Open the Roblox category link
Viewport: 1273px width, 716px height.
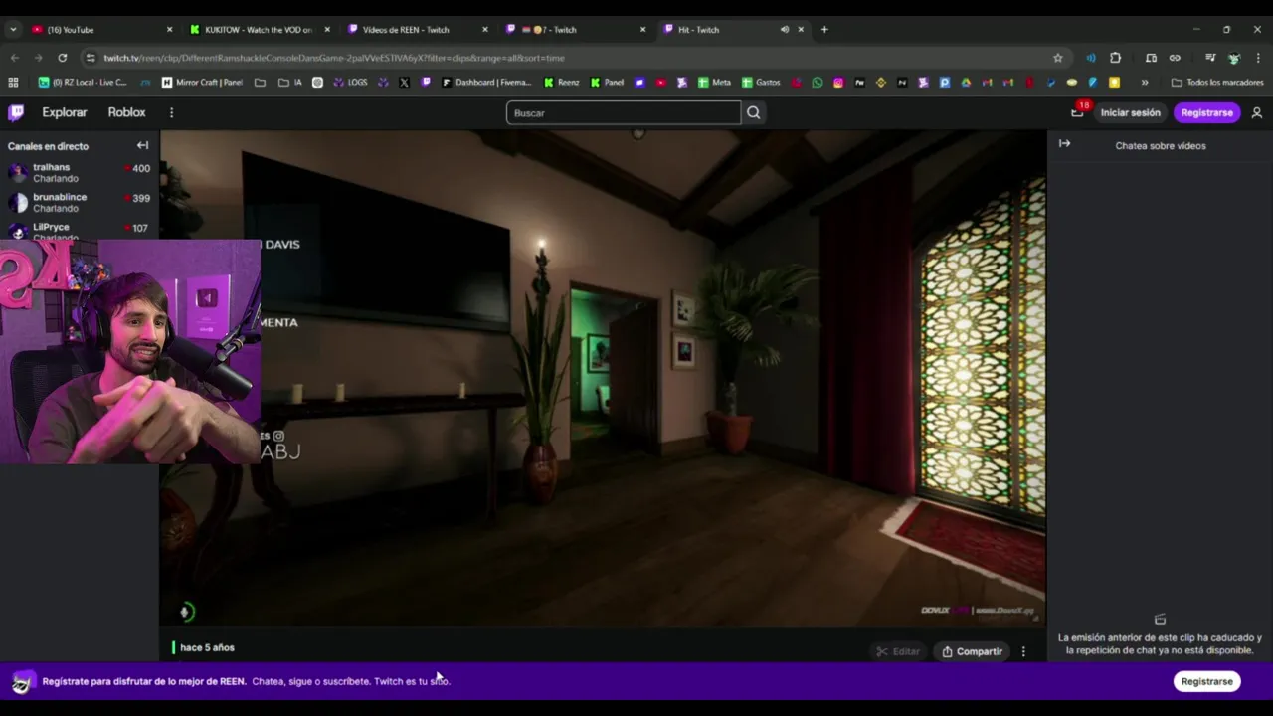coord(126,112)
